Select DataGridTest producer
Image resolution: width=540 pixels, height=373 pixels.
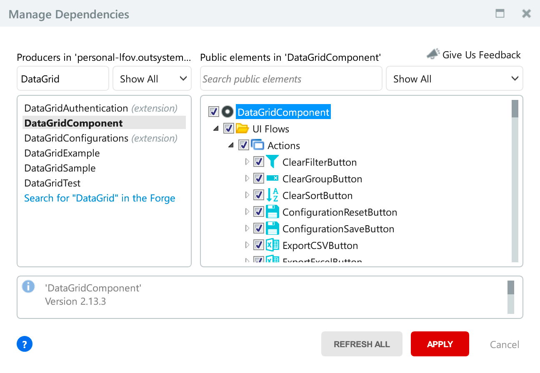(x=104, y=183)
